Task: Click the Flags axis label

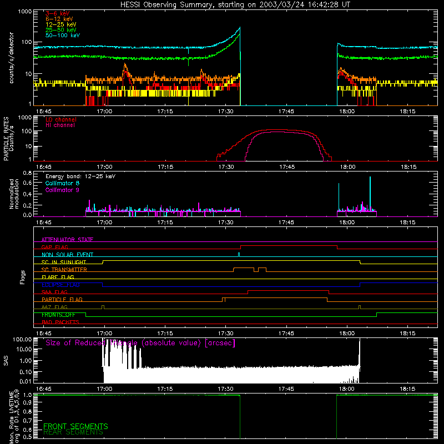Action: (23, 277)
